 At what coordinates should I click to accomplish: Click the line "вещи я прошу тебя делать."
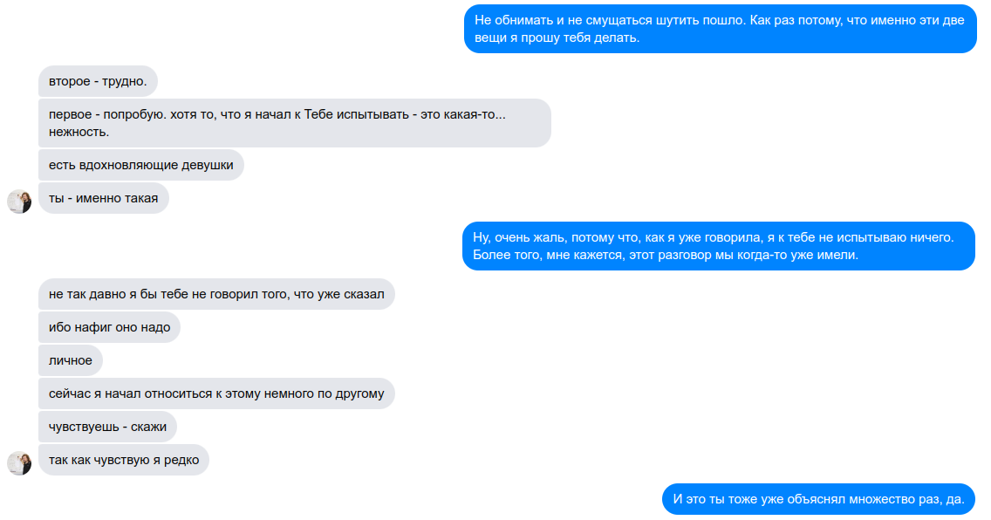(x=557, y=38)
